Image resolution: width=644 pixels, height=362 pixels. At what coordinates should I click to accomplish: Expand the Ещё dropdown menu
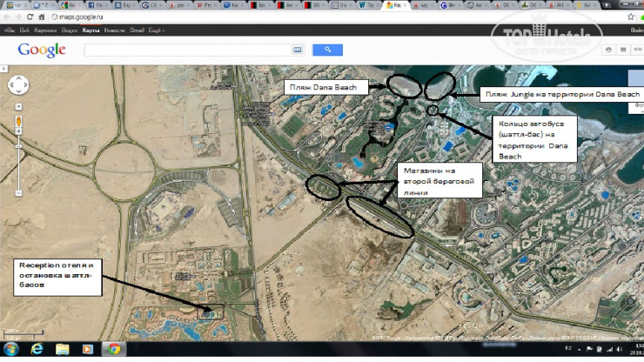pos(157,30)
